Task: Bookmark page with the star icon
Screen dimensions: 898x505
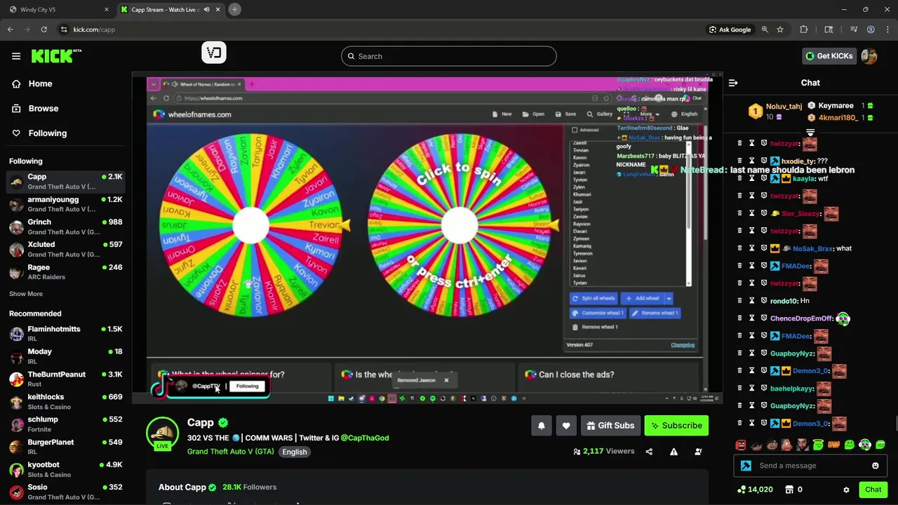Action: pyautogui.click(x=780, y=29)
